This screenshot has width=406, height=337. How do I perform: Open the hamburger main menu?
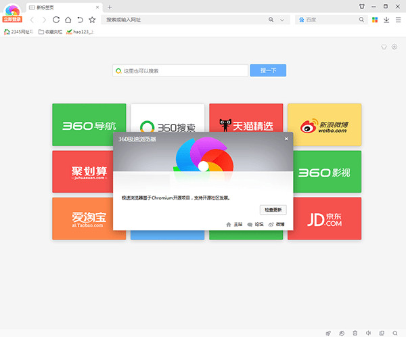pos(399,20)
